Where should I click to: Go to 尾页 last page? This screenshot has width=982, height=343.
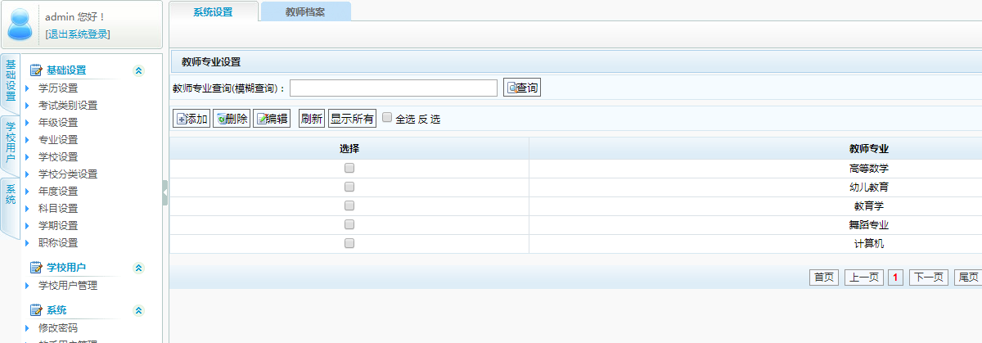968,278
